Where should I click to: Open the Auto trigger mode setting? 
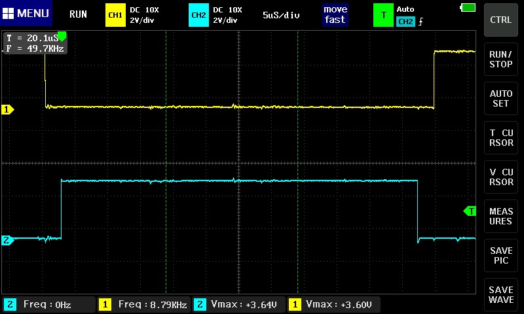click(406, 10)
